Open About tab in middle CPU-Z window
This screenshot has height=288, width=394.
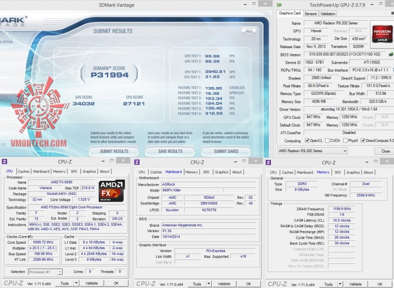(237, 172)
